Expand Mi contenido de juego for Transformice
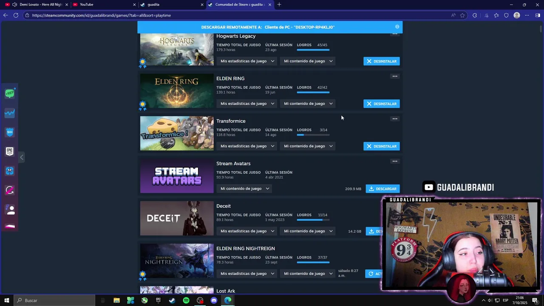The width and height of the screenshot is (544, 306). pyautogui.click(x=308, y=146)
